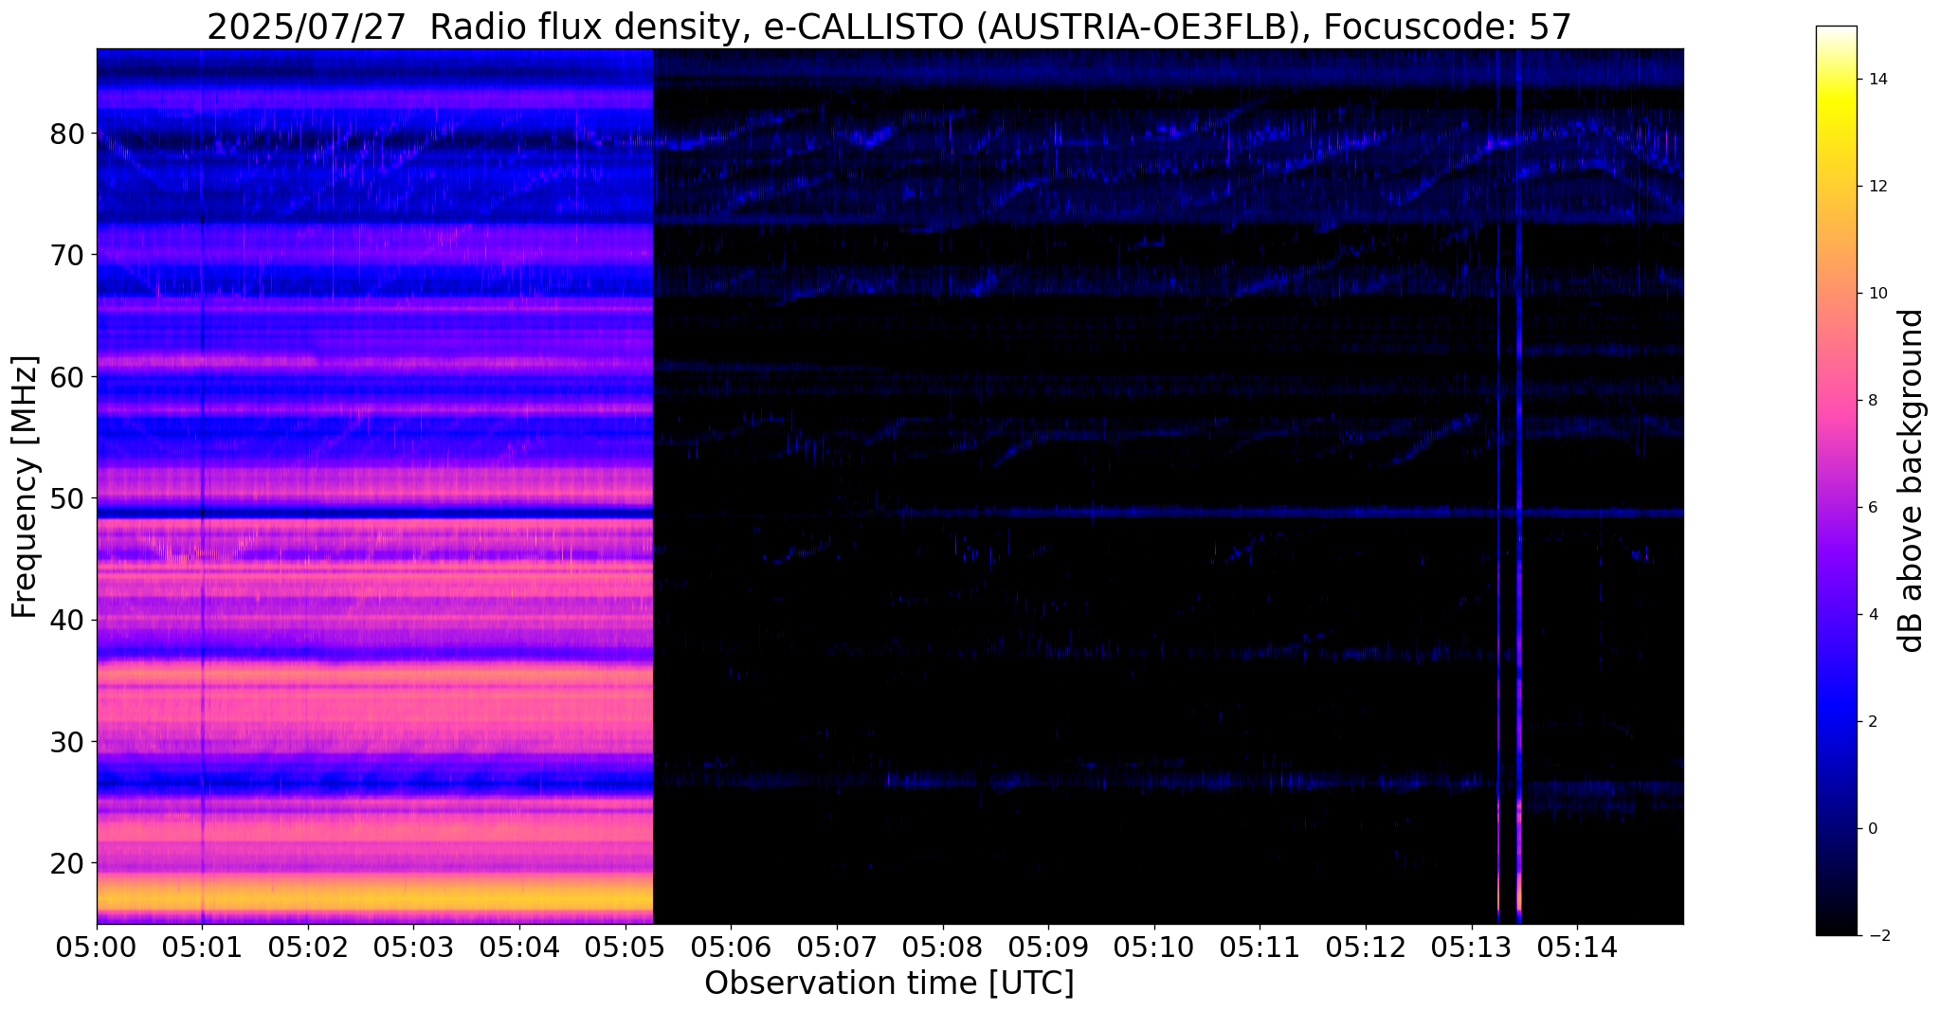Image resolution: width=1940 pixels, height=1011 pixels.
Task: Click the 05:00 time tick label
Action: click(x=97, y=948)
